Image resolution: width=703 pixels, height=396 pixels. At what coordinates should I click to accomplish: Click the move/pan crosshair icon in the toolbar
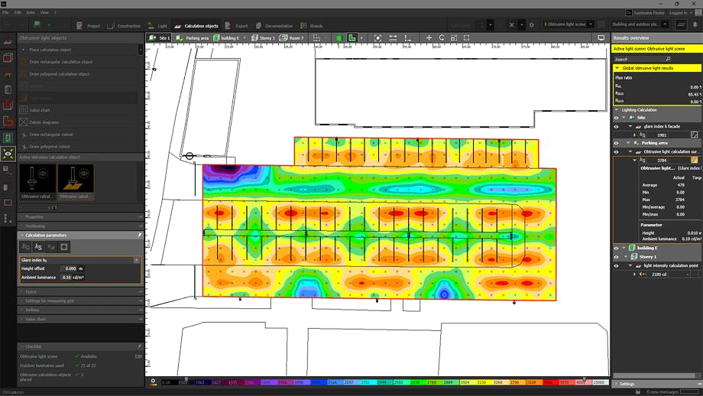pos(429,37)
